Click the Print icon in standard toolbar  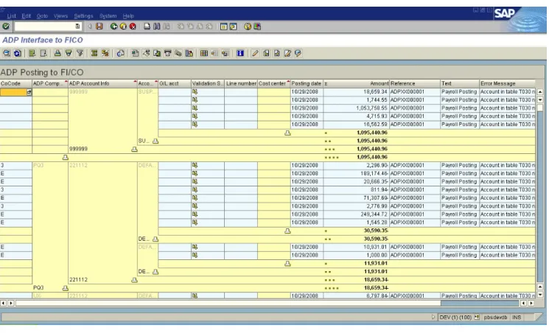[x=147, y=27]
